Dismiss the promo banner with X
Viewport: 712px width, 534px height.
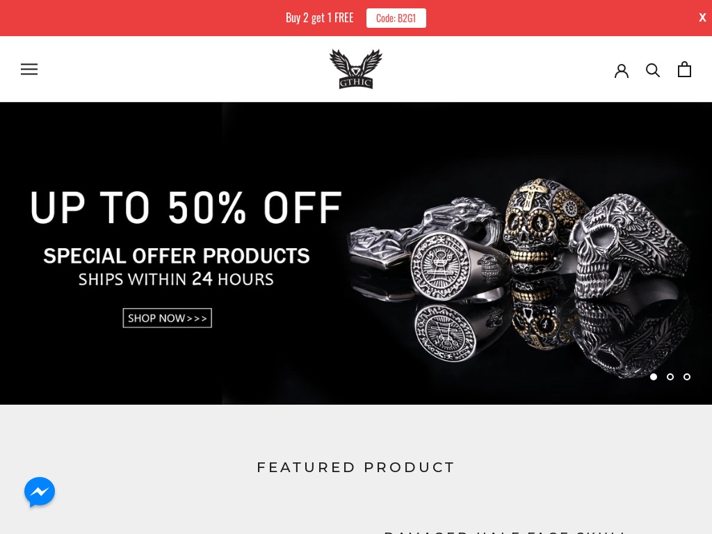tap(702, 17)
